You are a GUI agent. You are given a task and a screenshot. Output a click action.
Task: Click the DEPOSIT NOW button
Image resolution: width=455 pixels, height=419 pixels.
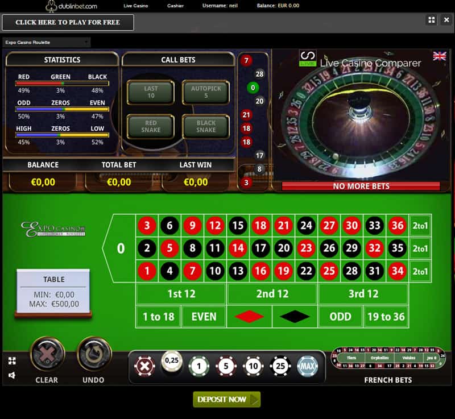(x=226, y=399)
